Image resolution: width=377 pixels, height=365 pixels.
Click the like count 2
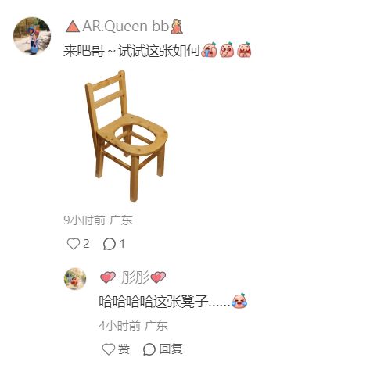[86, 244]
